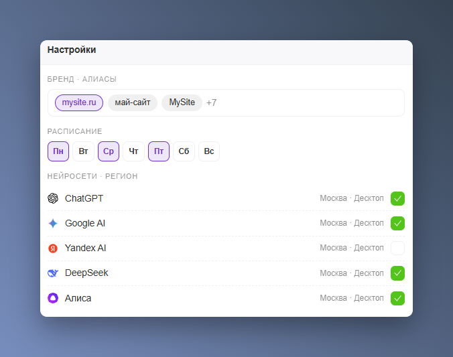
Task: Select the май-сайт alias chip
Action: tap(133, 102)
